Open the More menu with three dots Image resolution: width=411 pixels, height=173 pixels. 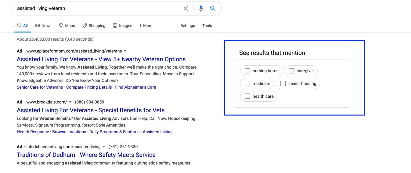[x=146, y=26]
